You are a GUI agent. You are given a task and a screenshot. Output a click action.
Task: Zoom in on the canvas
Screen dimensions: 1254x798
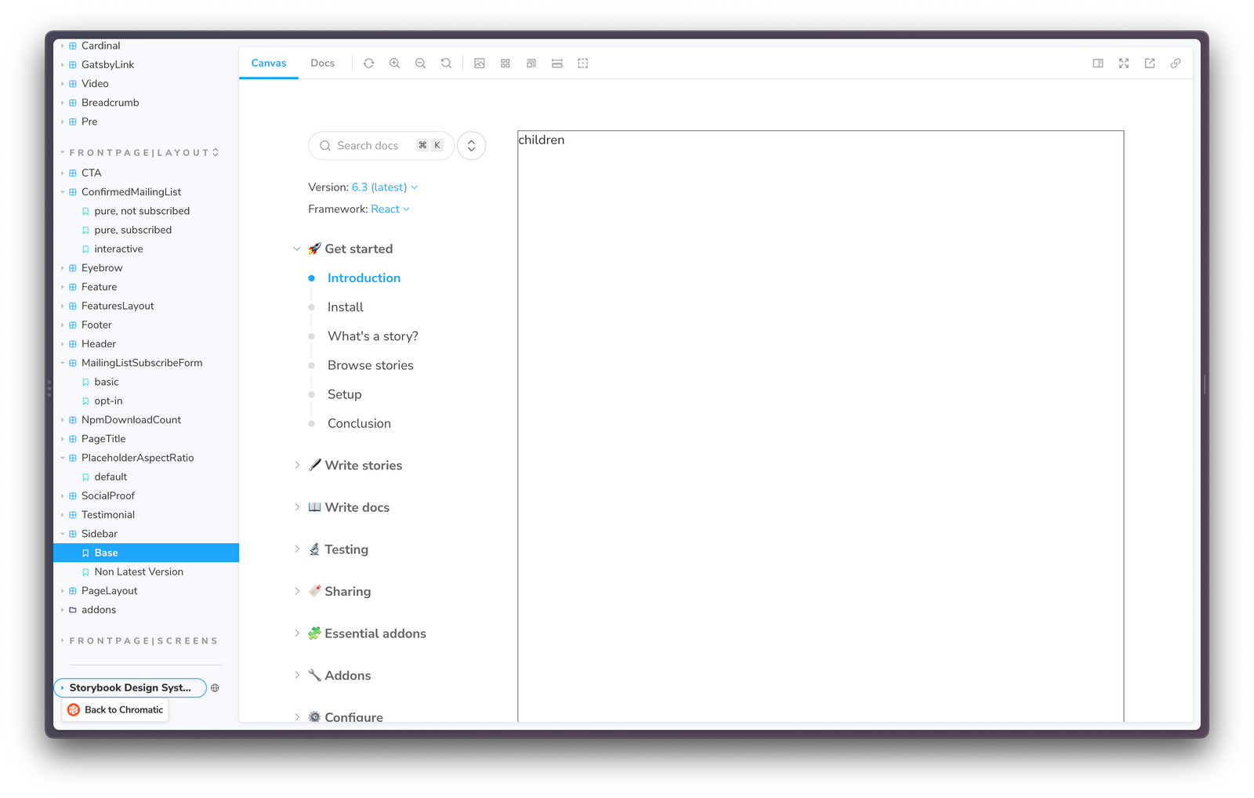[394, 63]
